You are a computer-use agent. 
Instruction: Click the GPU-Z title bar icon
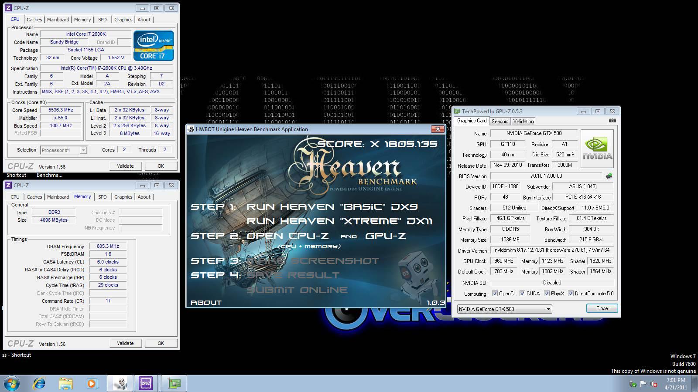coord(457,111)
